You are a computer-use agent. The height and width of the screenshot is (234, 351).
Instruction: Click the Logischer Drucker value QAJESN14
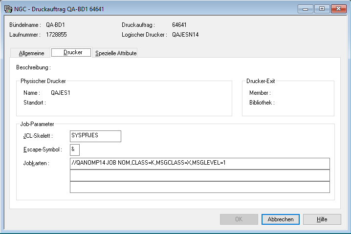click(185, 35)
